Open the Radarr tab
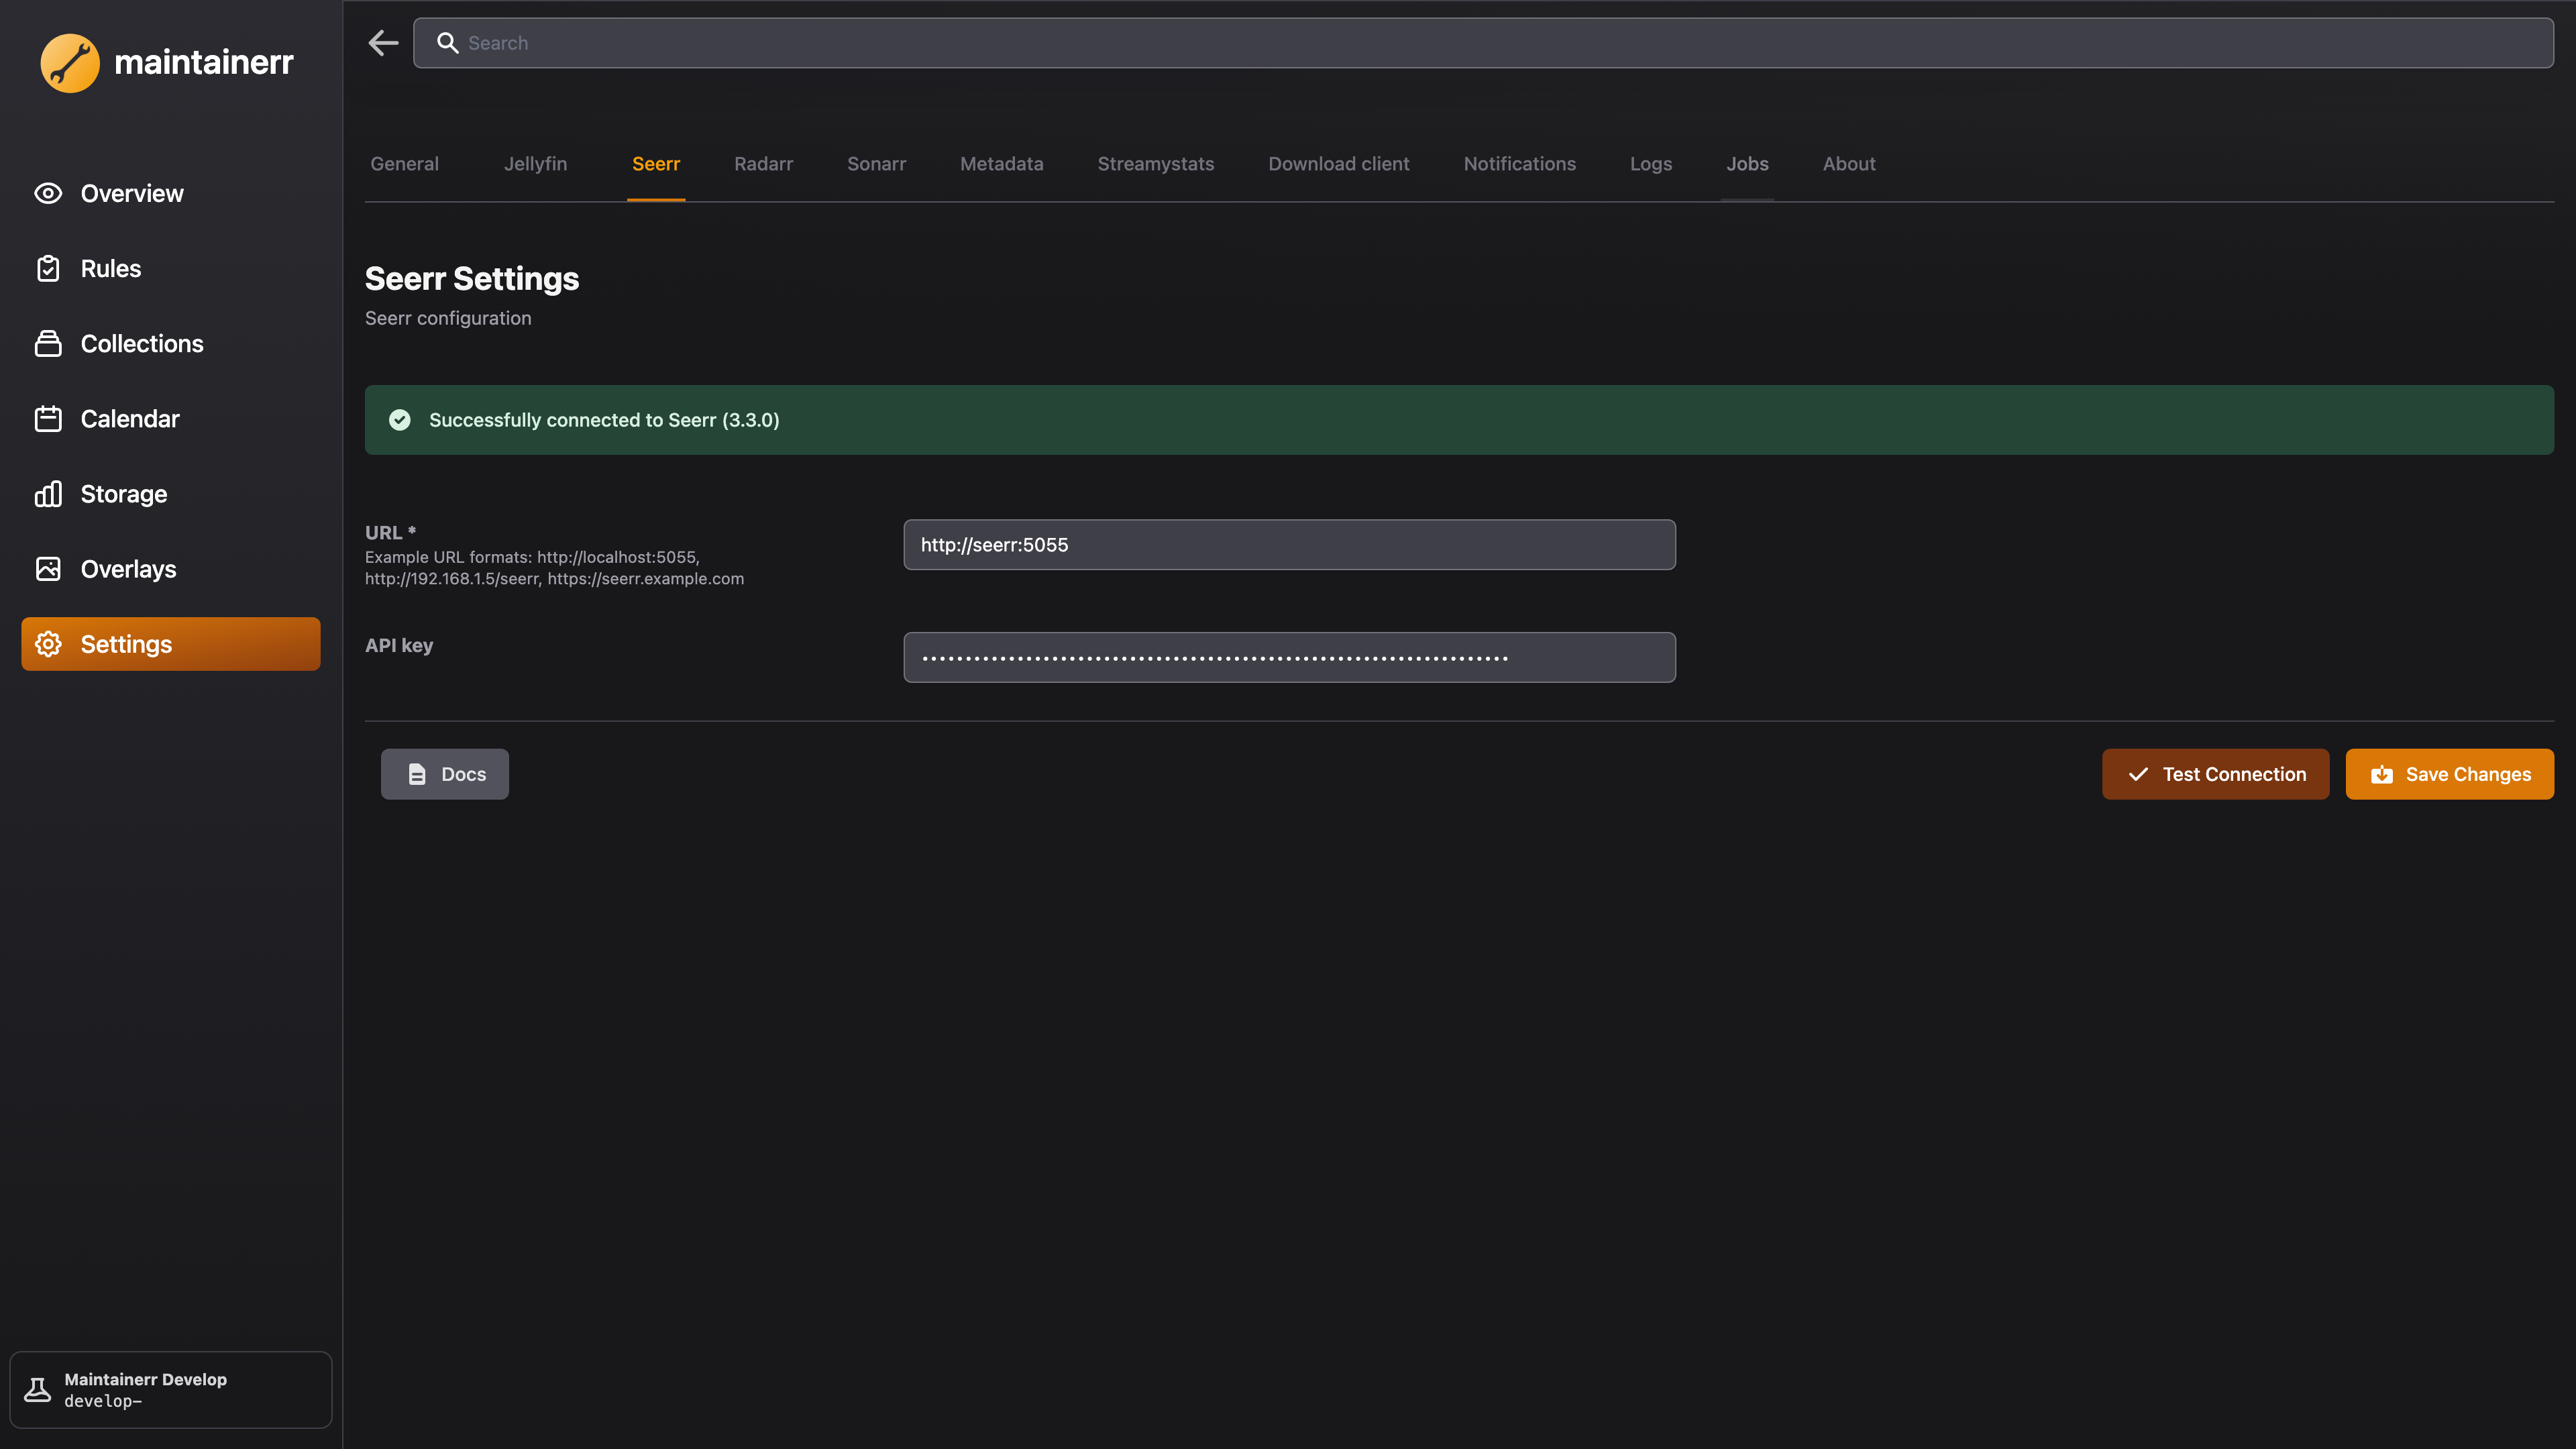The height and width of the screenshot is (1449, 2576). [763, 164]
